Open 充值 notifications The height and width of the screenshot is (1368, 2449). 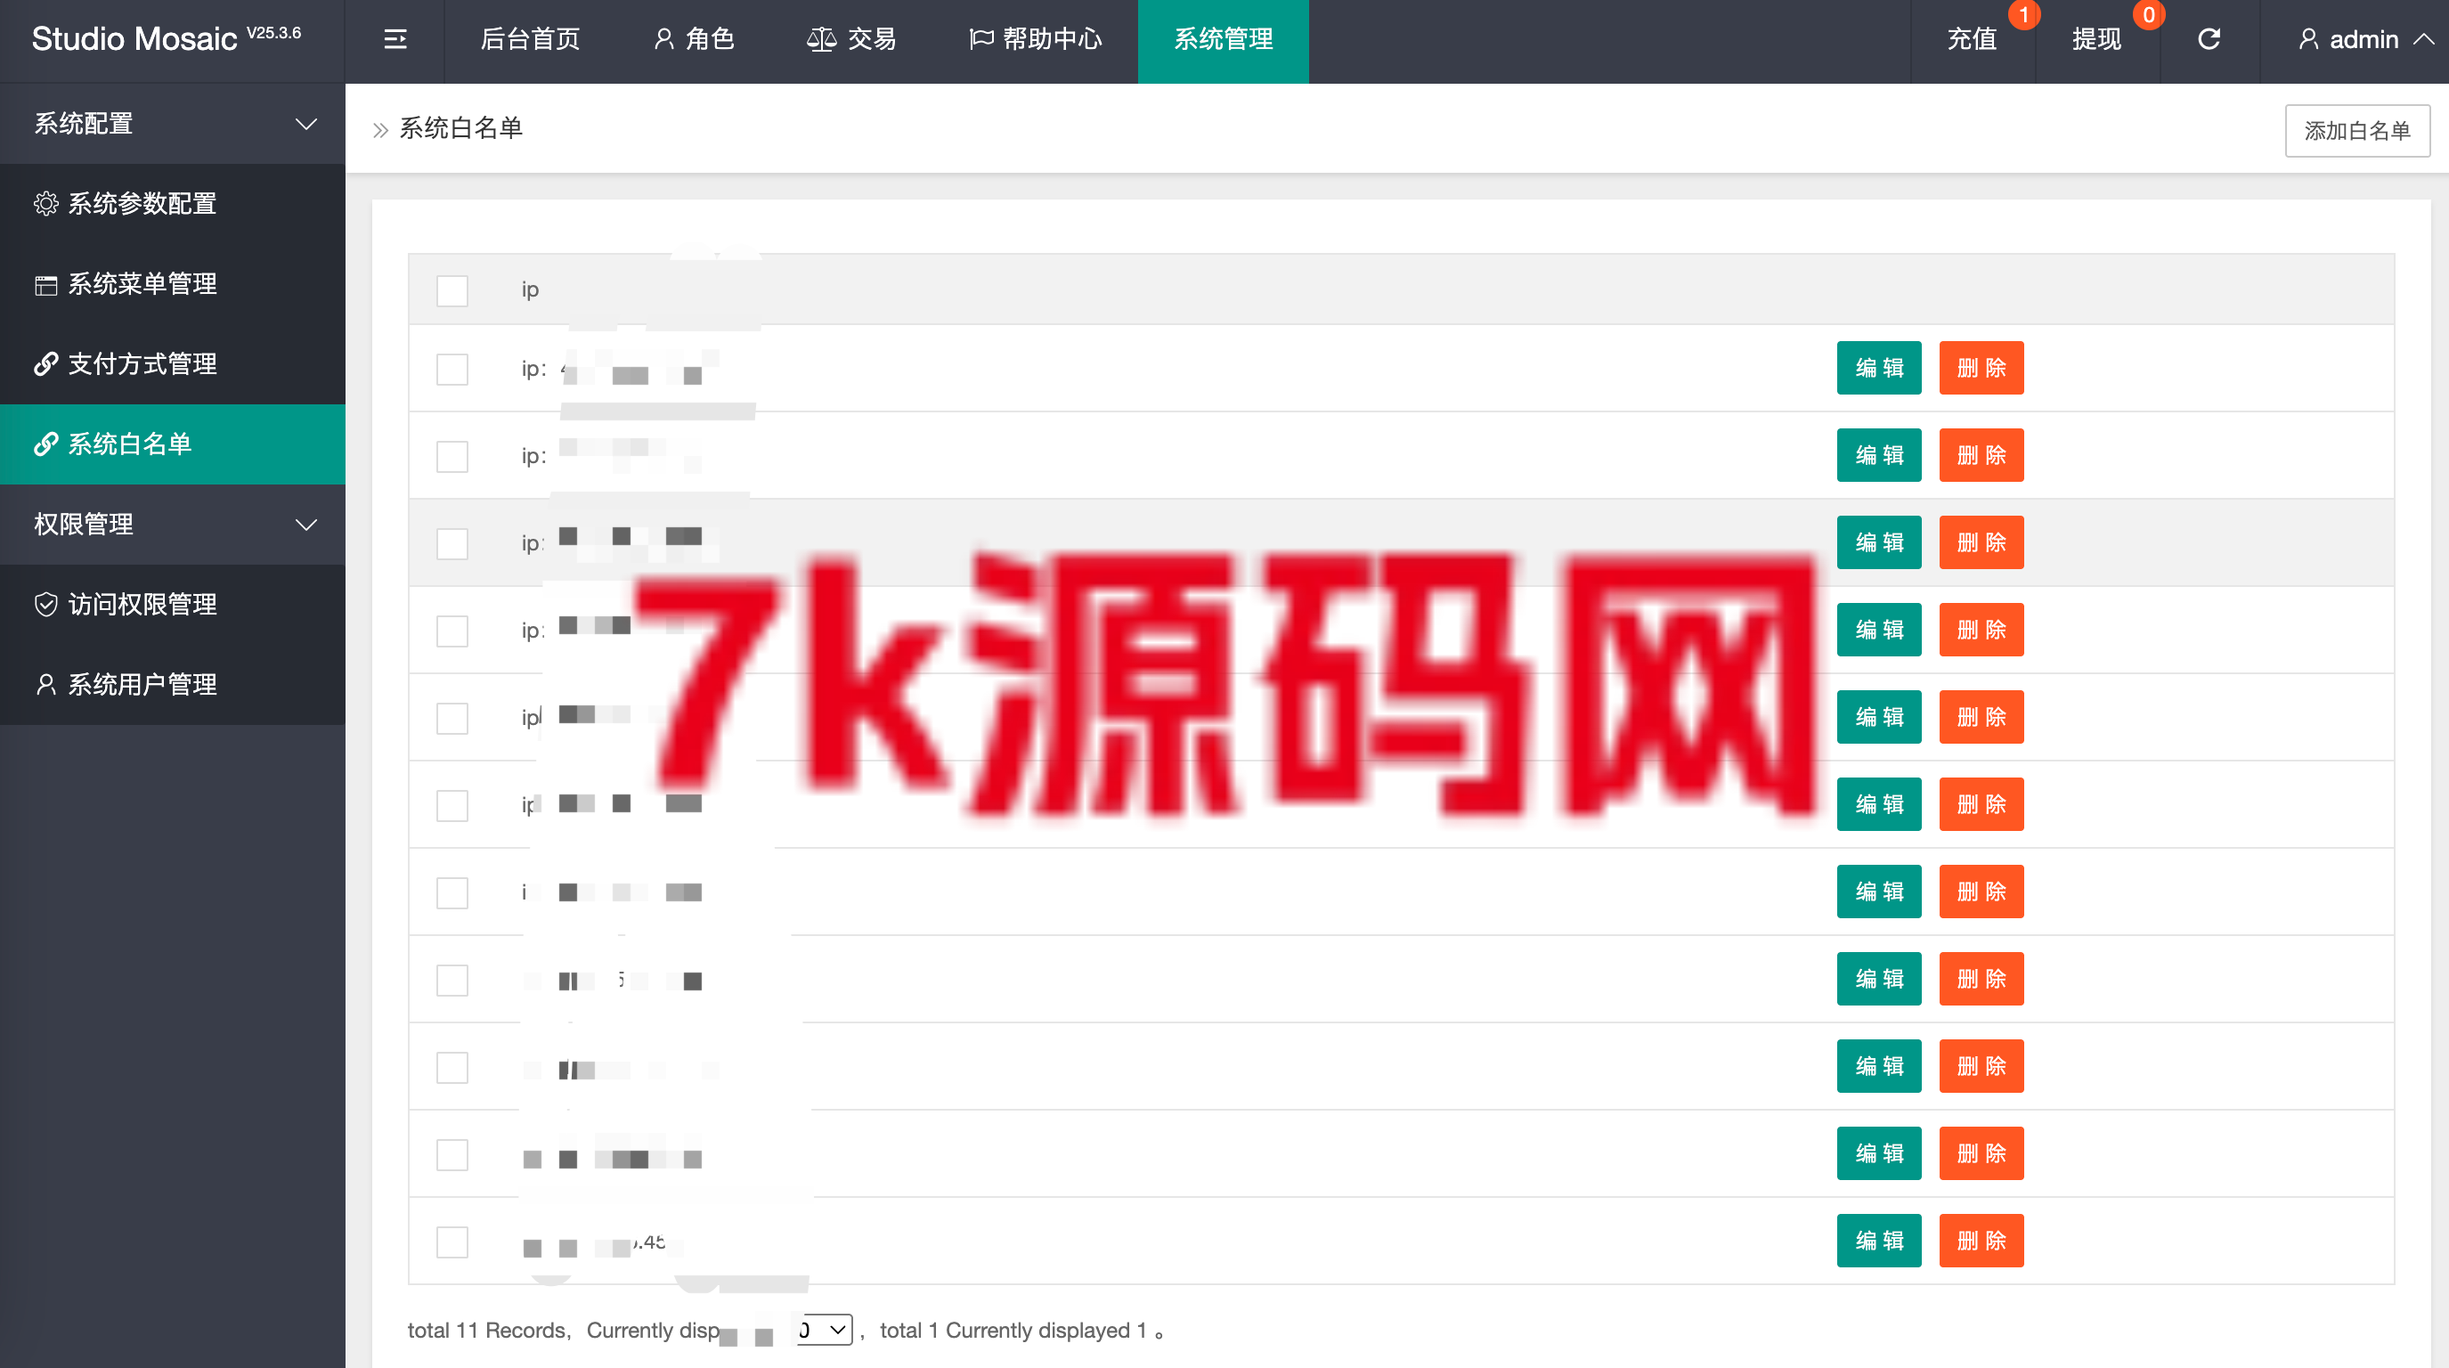1971,39
